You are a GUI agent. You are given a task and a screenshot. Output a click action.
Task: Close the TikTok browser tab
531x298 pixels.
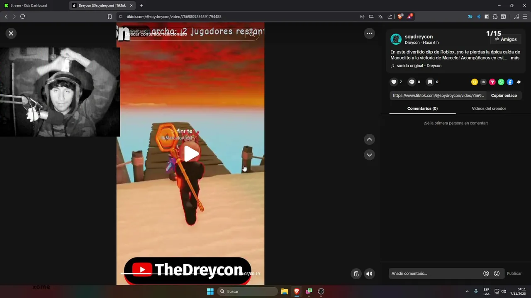[132, 5]
